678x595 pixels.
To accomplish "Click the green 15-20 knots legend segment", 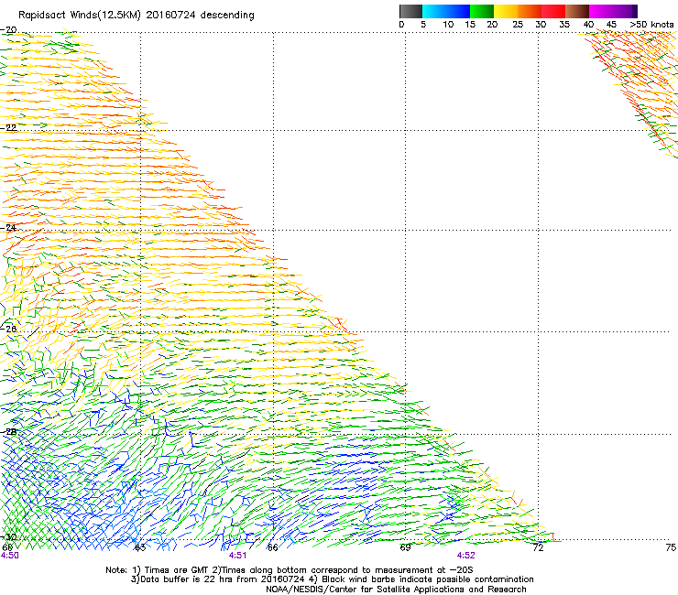I will (482, 11).
